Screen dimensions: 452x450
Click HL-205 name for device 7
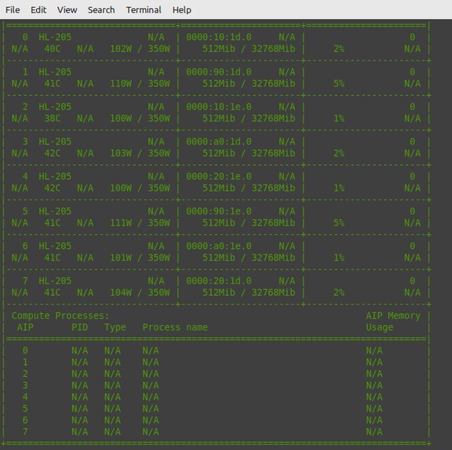(55, 281)
